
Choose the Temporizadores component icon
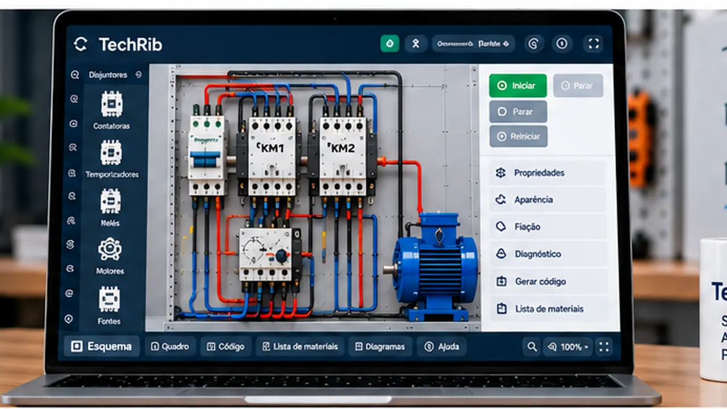(x=111, y=152)
